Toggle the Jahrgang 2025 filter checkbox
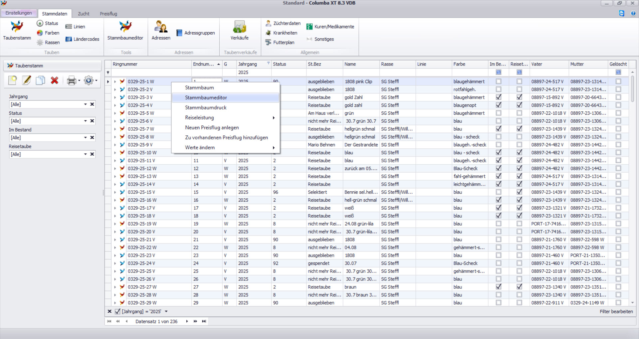This screenshot has height=339, width=639. [117, 312]
